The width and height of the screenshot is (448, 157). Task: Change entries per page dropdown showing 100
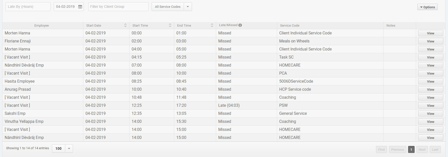click(x=69, y=148)
